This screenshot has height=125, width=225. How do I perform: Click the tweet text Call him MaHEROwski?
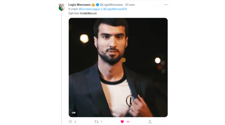coord(83,14)
